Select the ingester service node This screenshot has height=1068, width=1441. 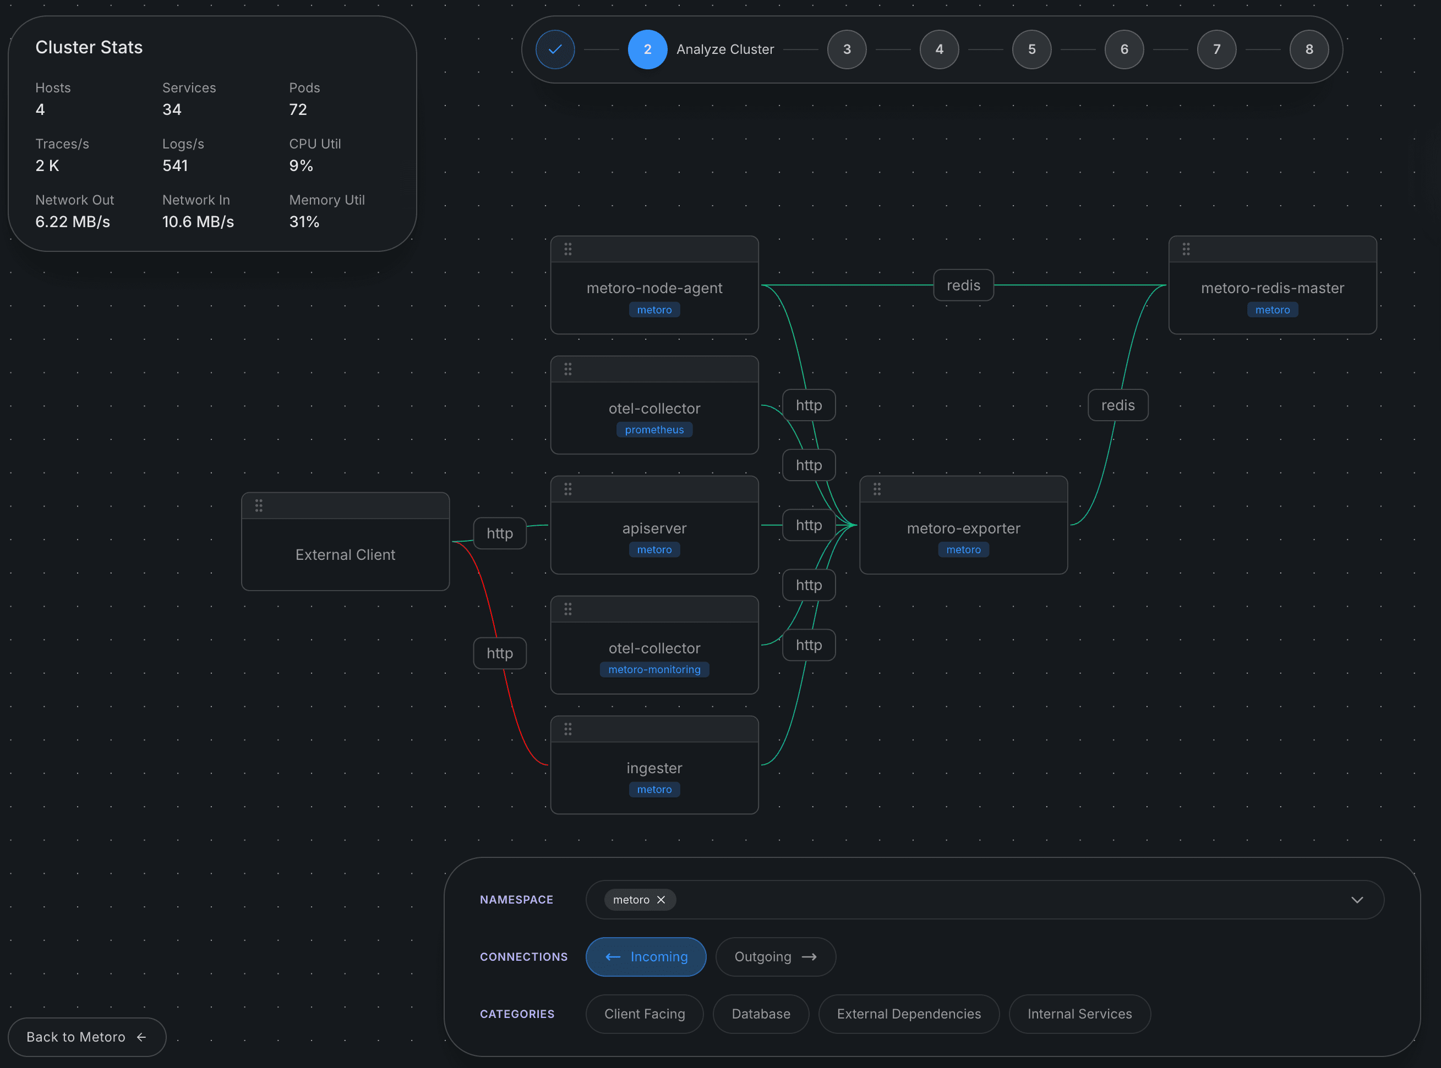tap(654, 768)
